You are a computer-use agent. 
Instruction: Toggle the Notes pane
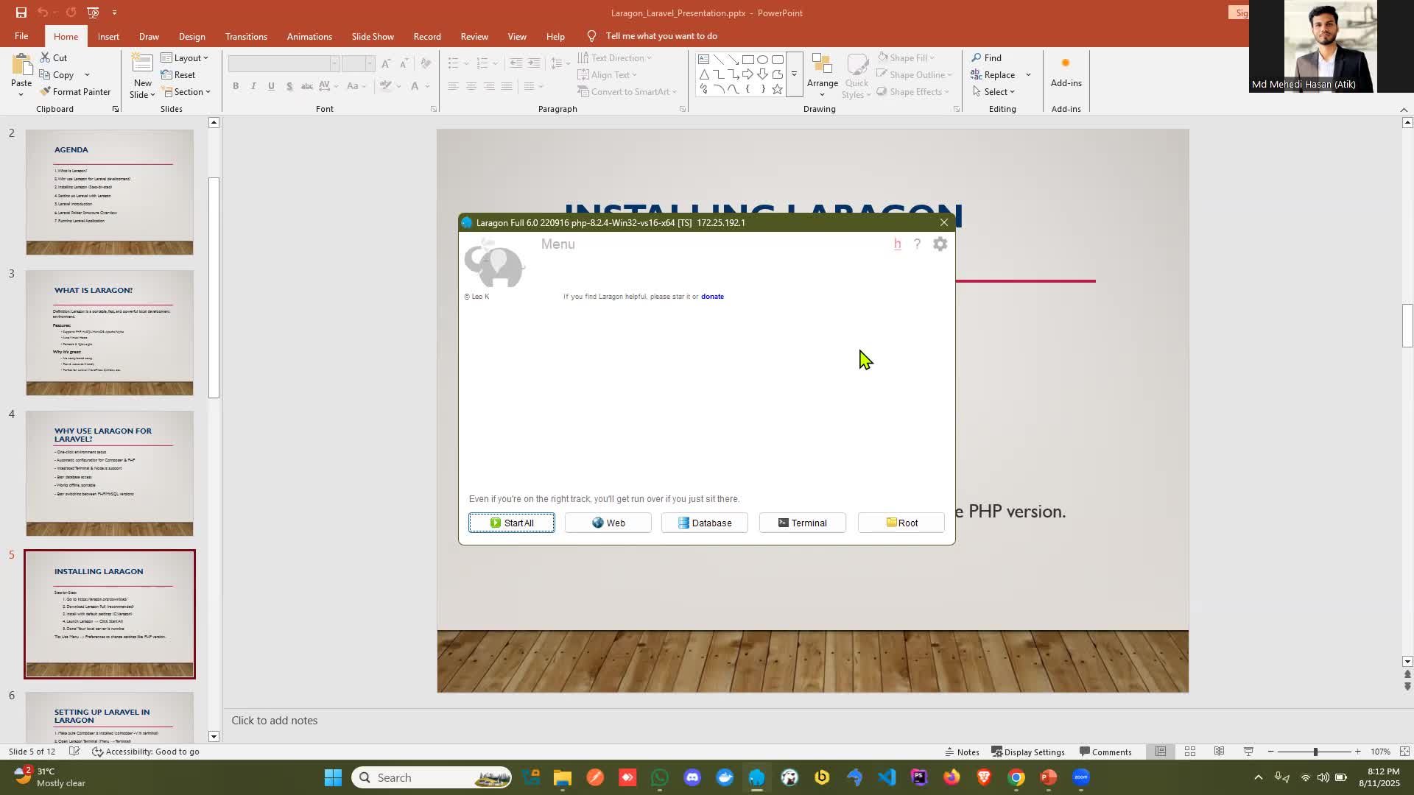pos(962,752)
